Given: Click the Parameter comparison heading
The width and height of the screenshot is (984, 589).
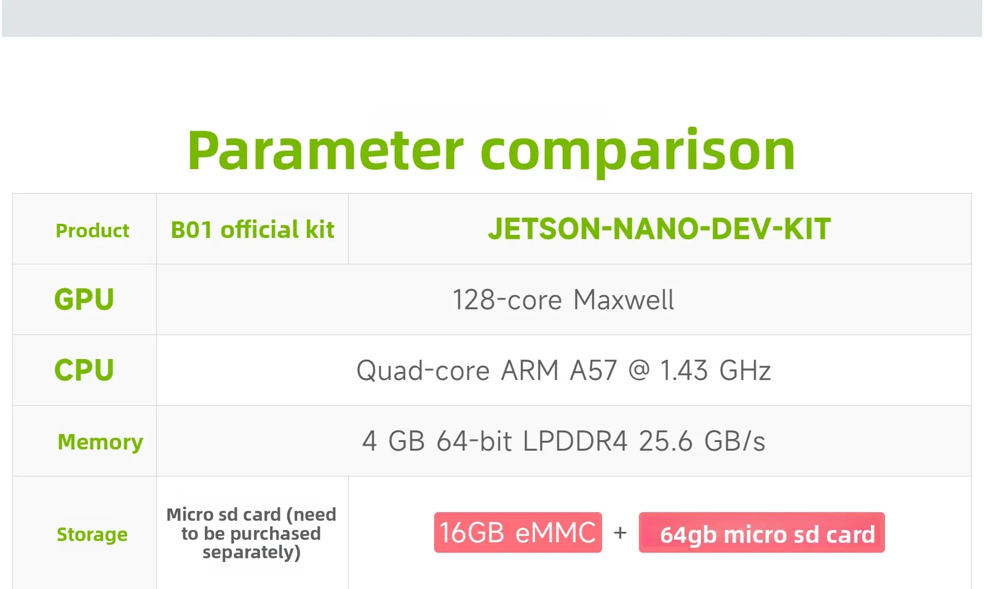Looking at the screenshot, I should coord(491,151).
